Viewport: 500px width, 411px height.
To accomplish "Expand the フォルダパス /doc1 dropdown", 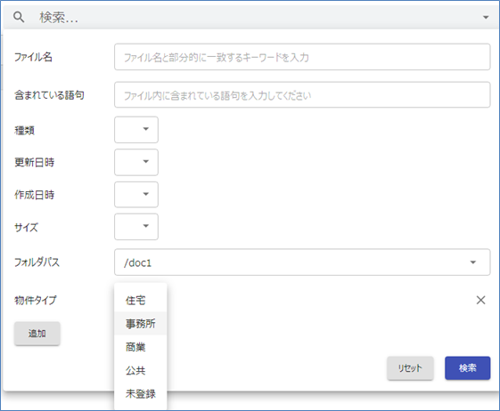I will pyautogui.click(x=302, y=262).
